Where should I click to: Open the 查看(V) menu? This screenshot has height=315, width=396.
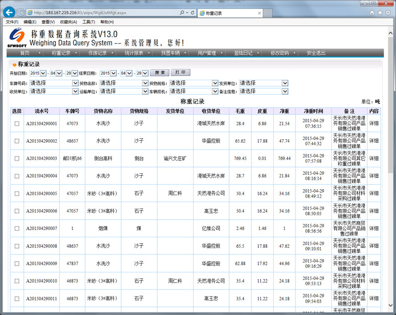pyautogui.click(x=48, y=22)
